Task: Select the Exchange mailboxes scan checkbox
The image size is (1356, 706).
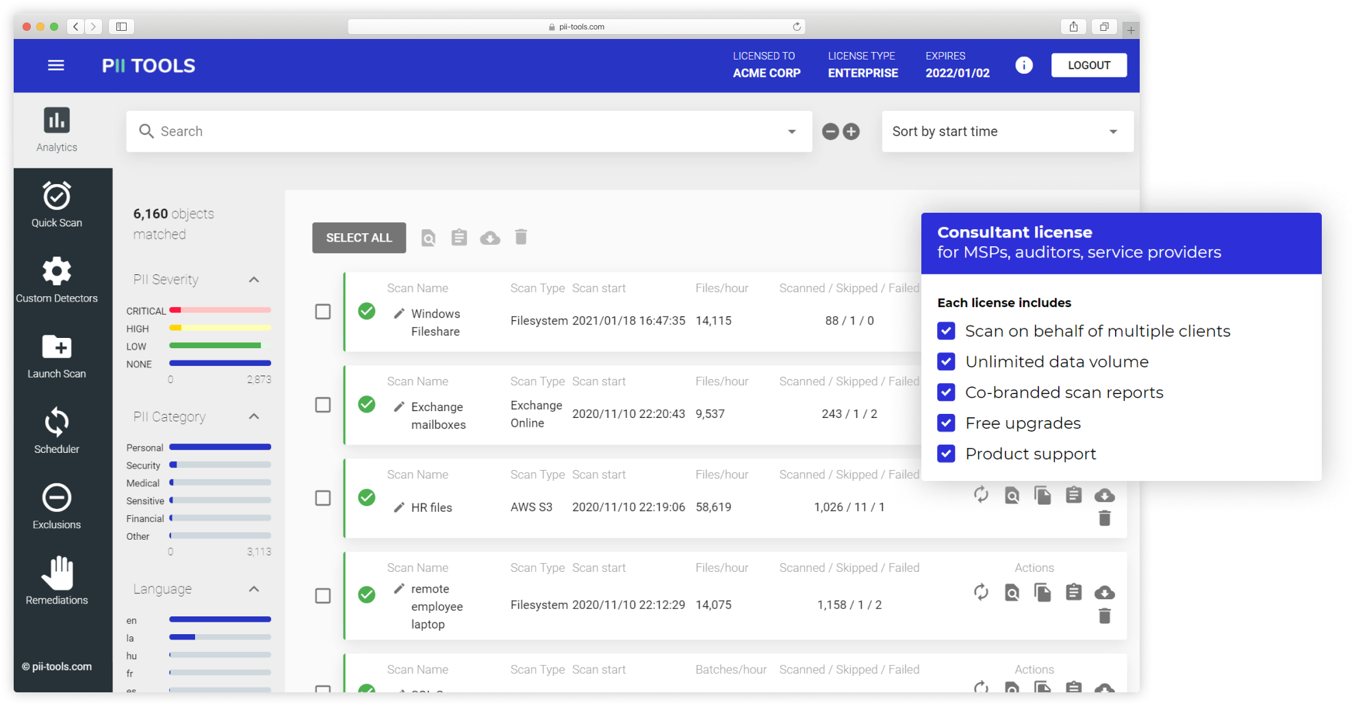Action: [x=323, y=405]
